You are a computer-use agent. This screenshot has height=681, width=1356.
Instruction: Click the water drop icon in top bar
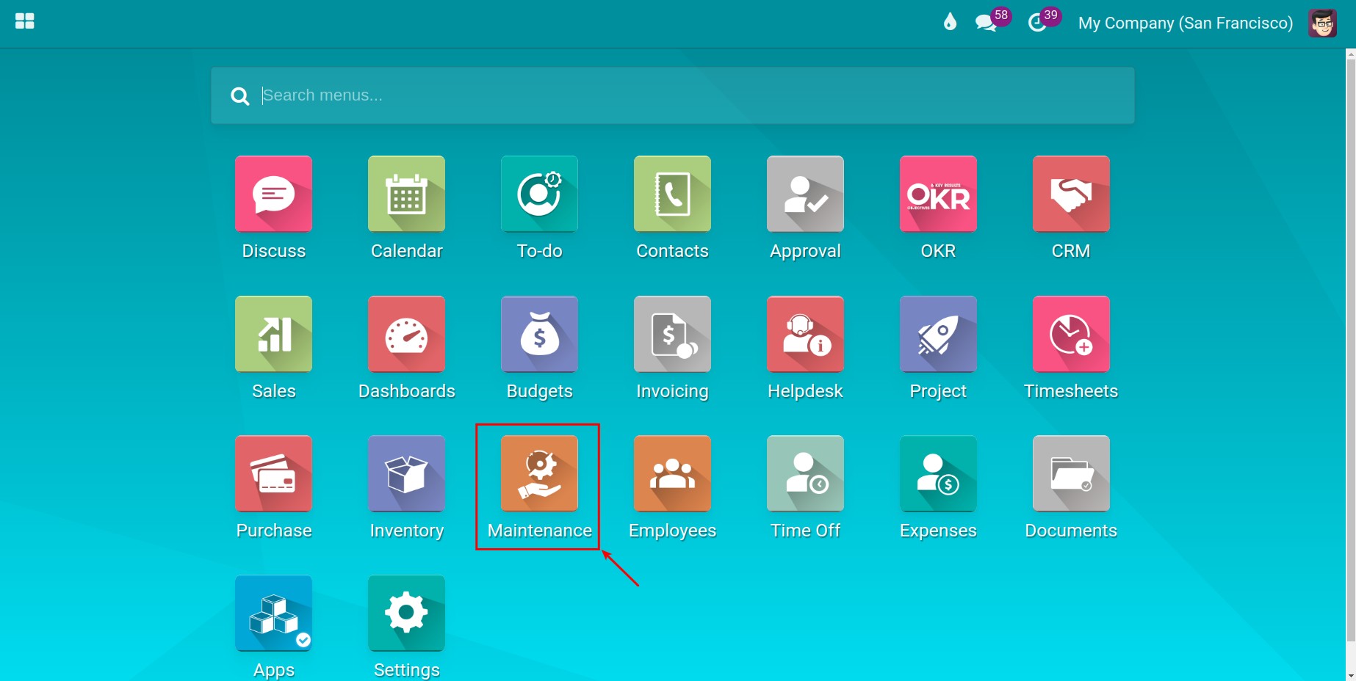pos(950,22)
